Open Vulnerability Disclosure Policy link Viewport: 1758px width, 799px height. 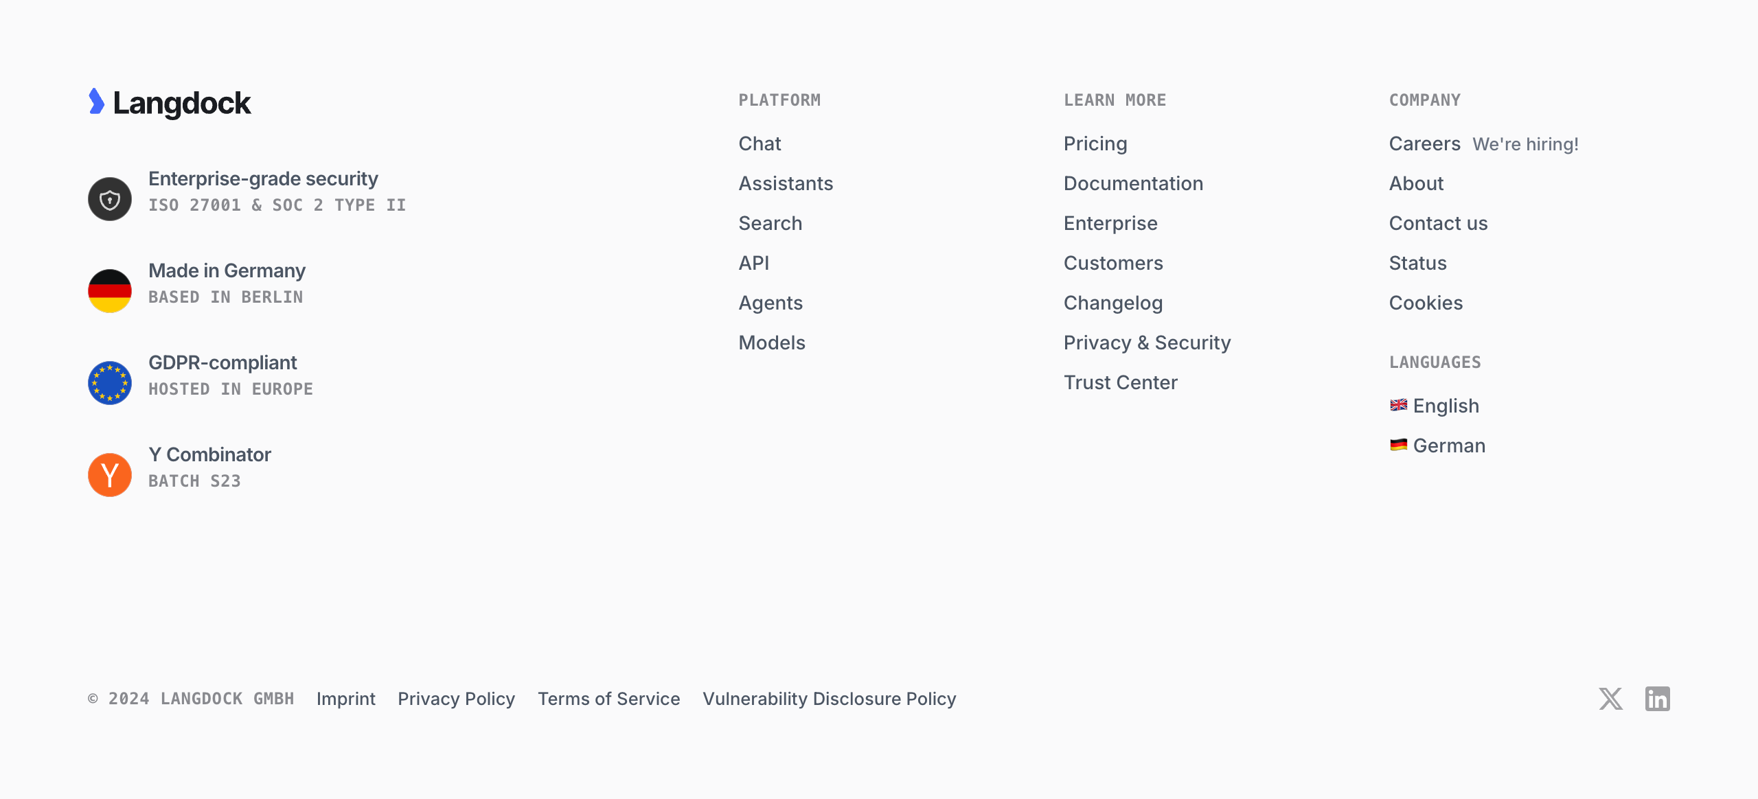(x=829, y=699)
